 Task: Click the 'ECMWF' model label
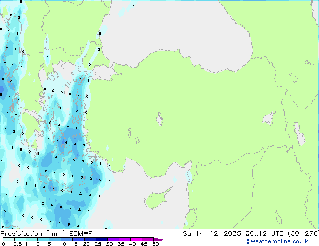coord(81,234)
